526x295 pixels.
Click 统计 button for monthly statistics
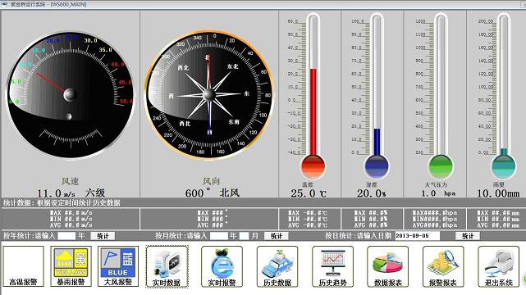pyautogui.click(x=277, y=236)
